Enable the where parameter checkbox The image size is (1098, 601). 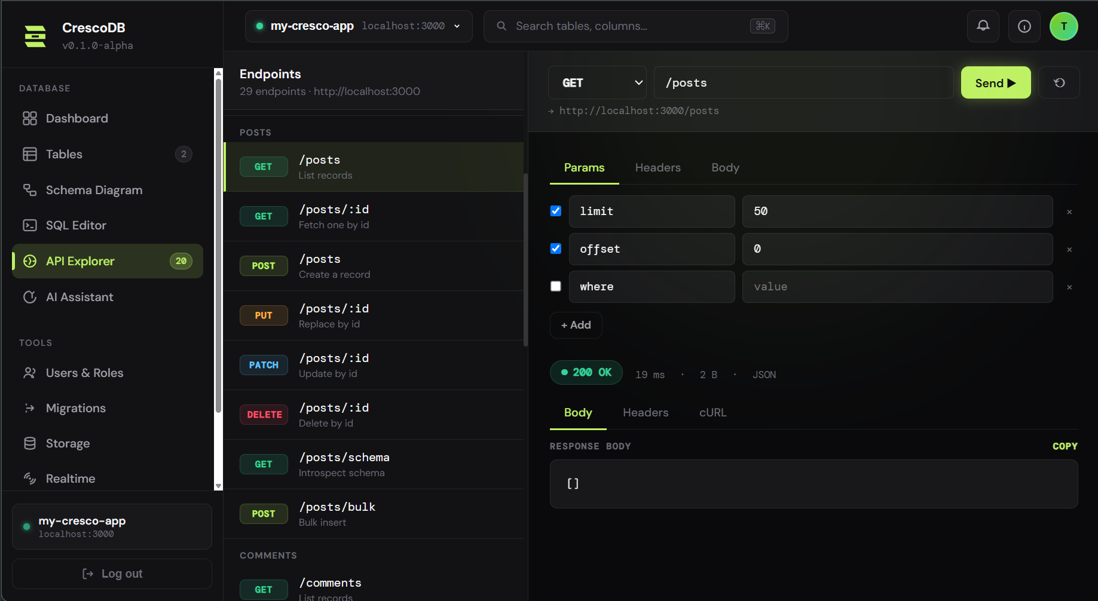coord(556,286)
